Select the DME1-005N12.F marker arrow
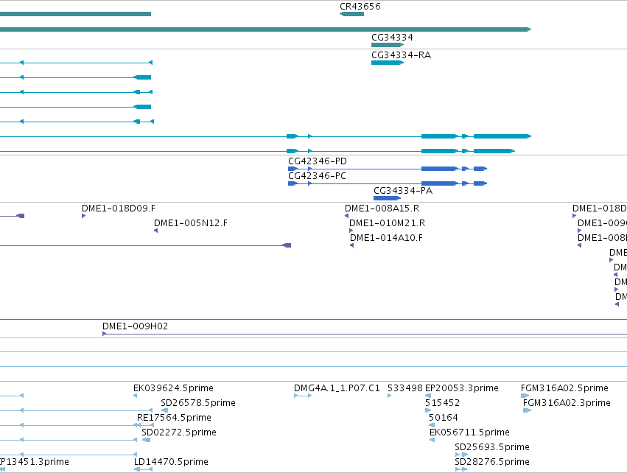The width and height of the screenshot is (627, 473). [x=156, y=231]
